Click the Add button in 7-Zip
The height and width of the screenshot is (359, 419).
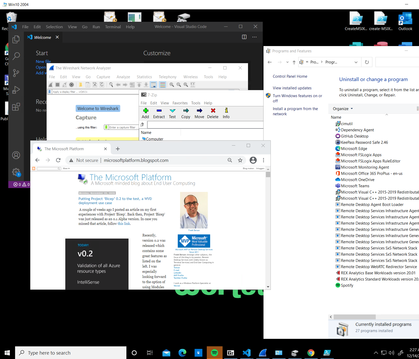[x=145, y=113]
